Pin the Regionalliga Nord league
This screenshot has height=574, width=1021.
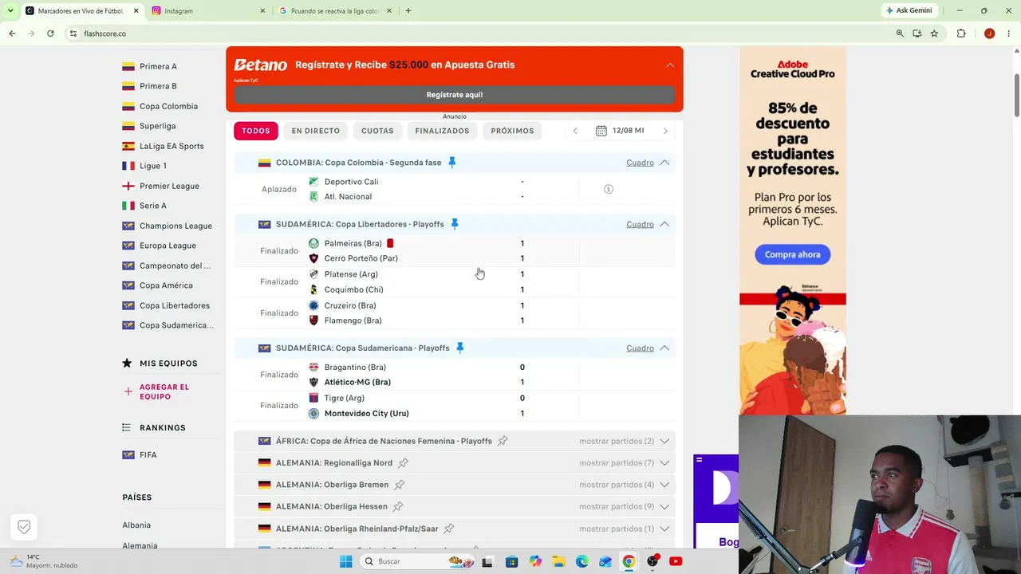[x=403, y=462]
